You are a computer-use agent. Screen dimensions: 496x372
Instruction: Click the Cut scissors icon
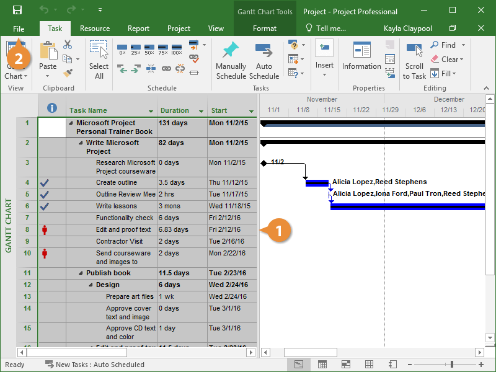[68, 45]
